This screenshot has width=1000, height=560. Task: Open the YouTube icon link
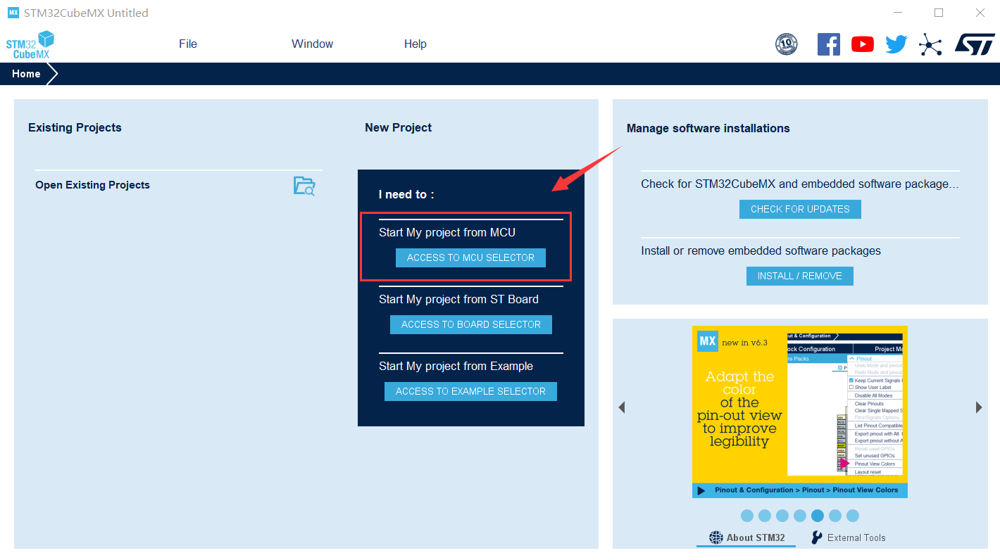[x=863, y=44]
